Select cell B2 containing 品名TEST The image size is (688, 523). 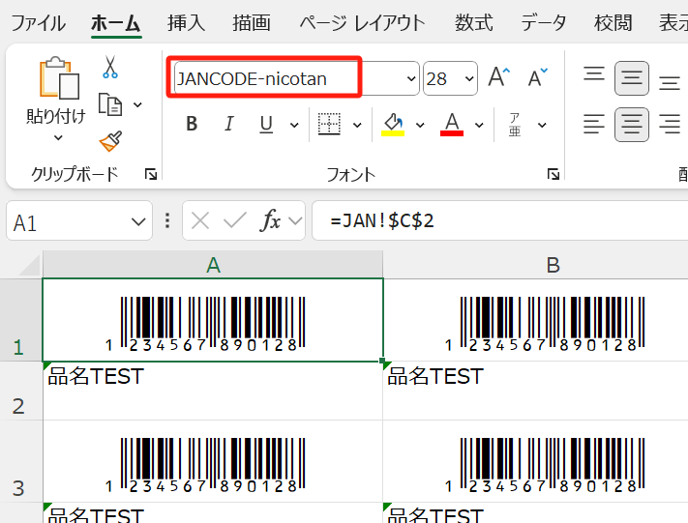(x=536, y=391)
